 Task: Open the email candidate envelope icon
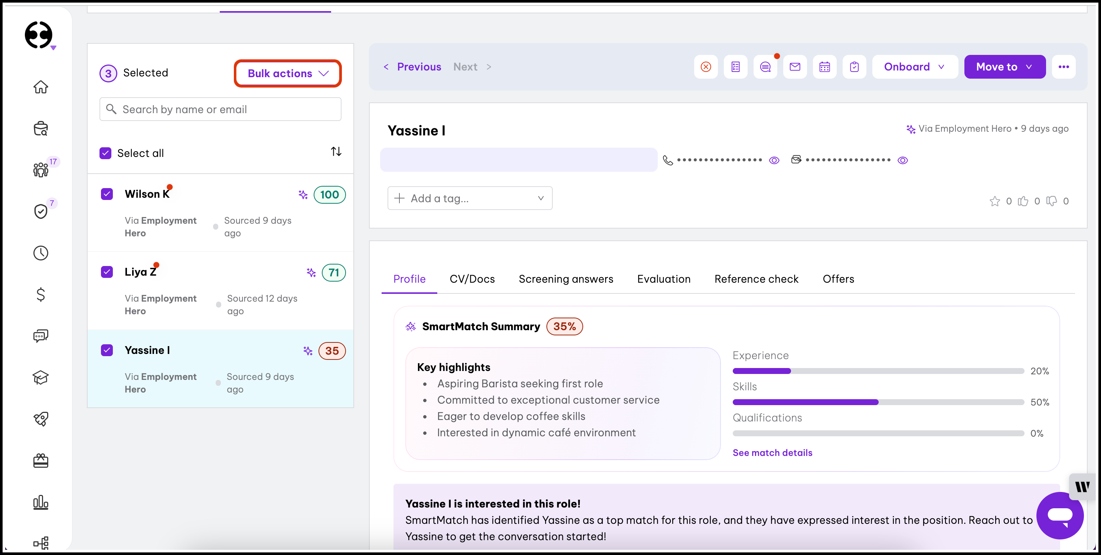(794, 67)
